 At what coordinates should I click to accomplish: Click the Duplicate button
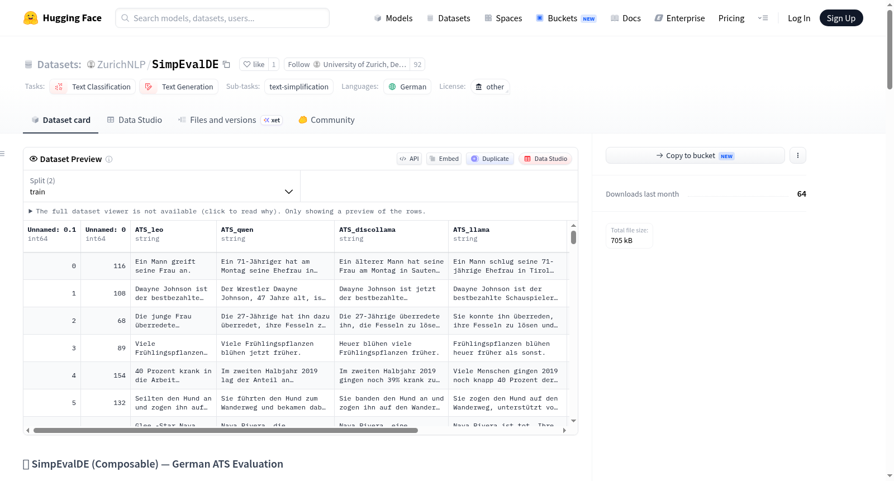(x=490, y=159)
